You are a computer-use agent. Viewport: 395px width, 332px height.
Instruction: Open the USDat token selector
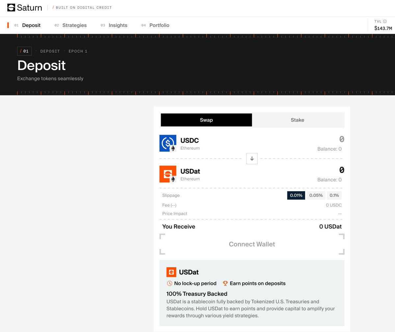click(x=180, y=174)
